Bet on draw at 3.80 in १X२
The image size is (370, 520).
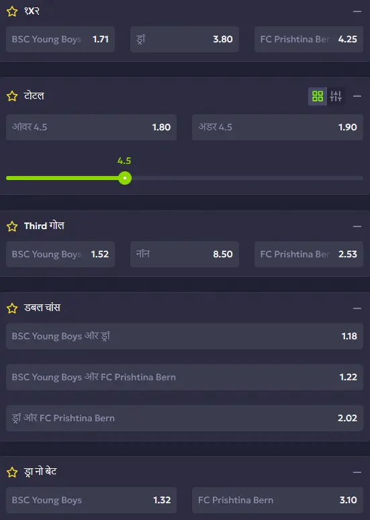[x=185, y=39]
